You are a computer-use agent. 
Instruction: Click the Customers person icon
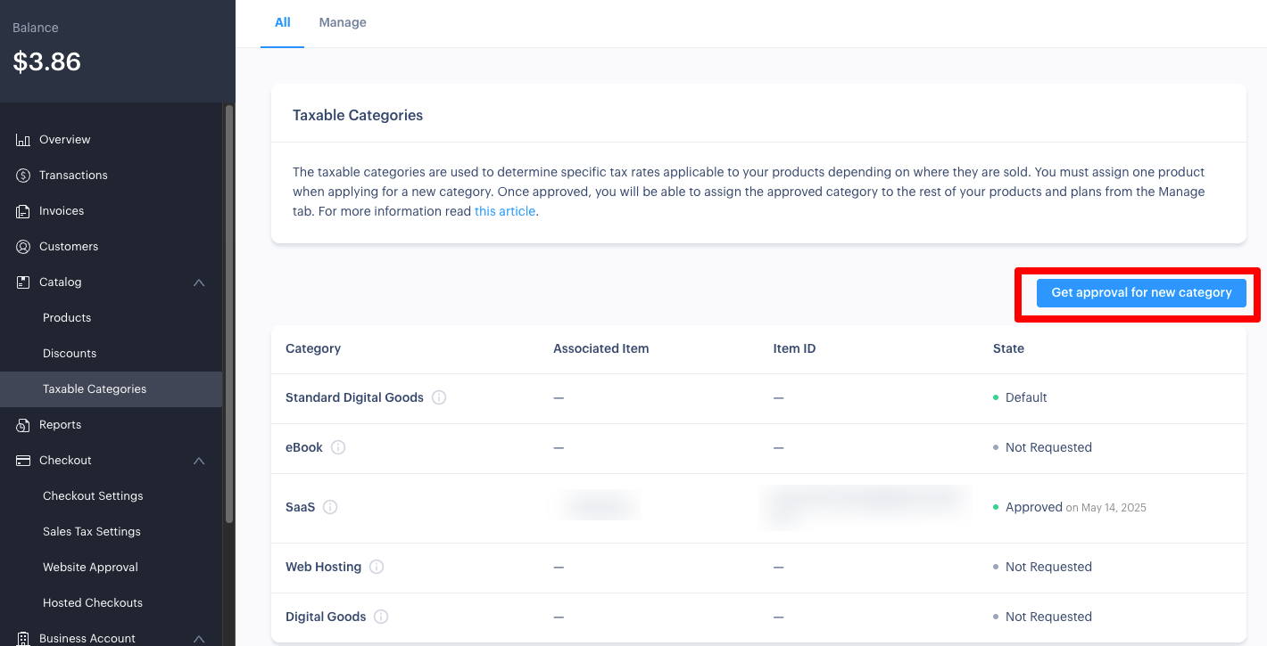[23, 247]
